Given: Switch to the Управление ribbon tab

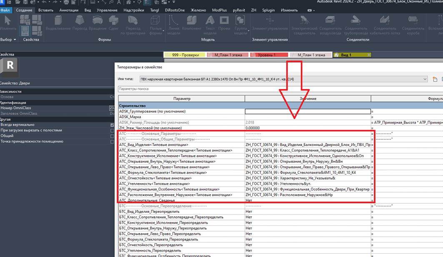Looking at the screenshot, I should tap(107, 10).
